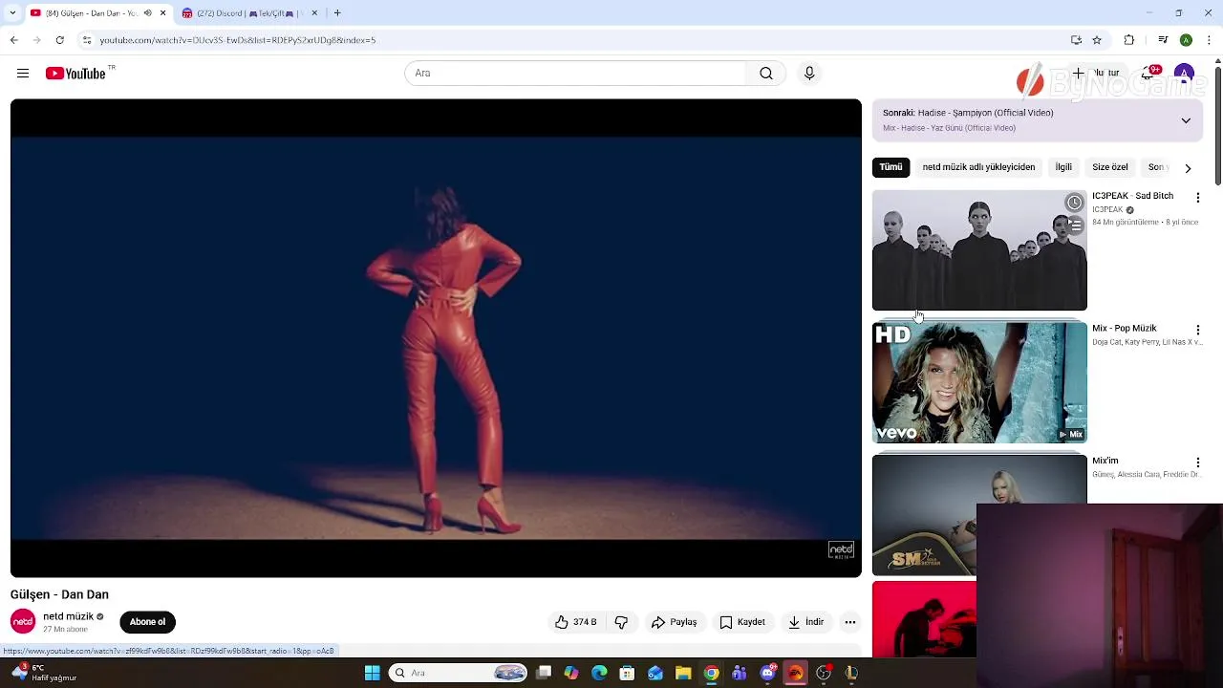Open Chrome media controls icon

[1163, 40]
